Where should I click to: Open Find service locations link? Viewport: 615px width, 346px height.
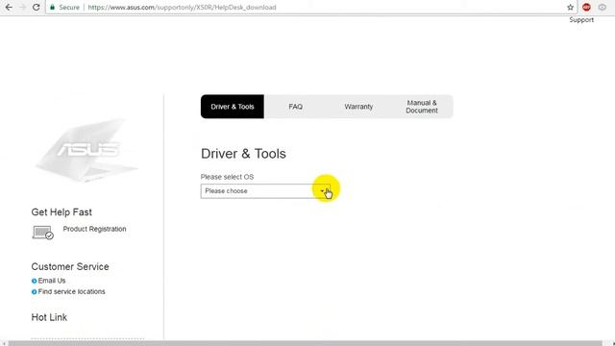71,291
